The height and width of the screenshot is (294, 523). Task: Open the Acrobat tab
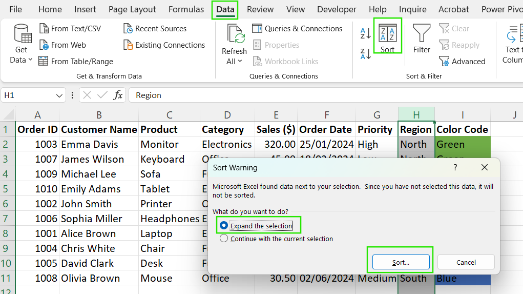tap(454, 9)
